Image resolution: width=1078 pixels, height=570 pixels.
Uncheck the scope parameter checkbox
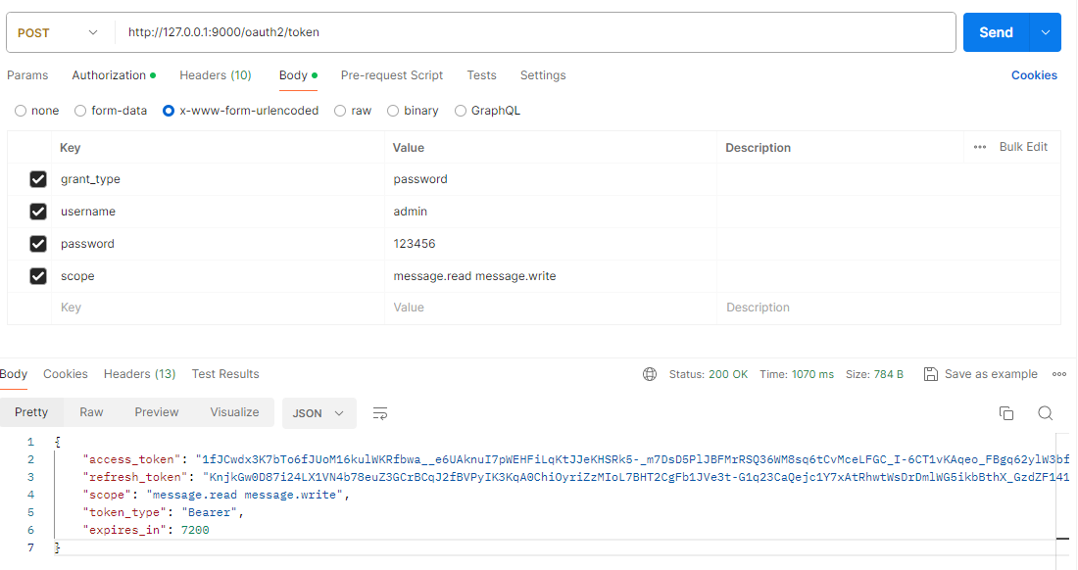coord(38,276)
